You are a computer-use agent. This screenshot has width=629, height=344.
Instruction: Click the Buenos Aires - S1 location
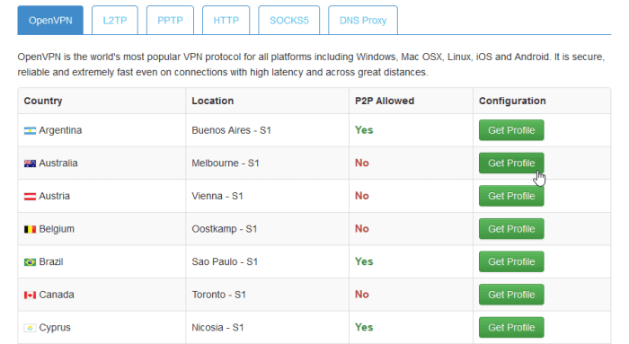[232, 130]
